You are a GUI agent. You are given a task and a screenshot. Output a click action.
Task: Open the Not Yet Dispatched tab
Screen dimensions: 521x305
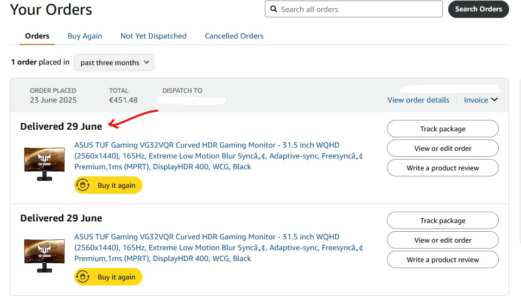pos(153,36)
